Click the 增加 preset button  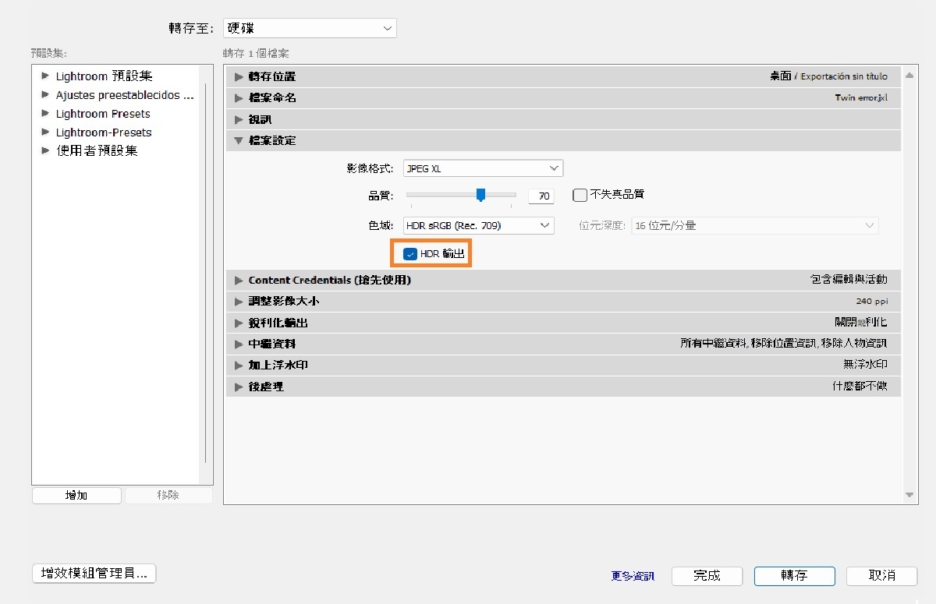[76, 495]
